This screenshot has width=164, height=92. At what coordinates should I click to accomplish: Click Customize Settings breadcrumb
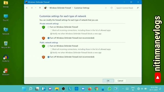[x=82, y=8]
